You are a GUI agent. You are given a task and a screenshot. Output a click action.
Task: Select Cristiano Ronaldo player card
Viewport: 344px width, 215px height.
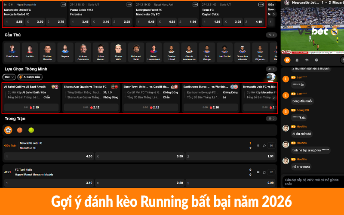[x=48, y=52]
